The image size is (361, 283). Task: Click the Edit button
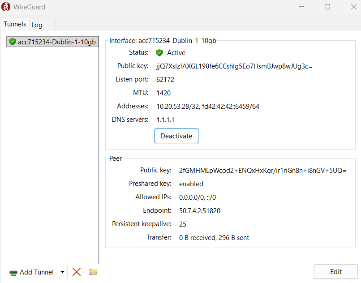pos(335,272)
